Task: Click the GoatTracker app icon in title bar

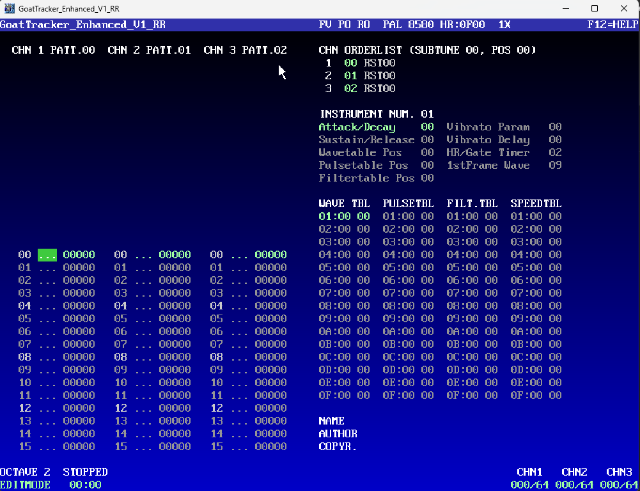Action: 10,8
